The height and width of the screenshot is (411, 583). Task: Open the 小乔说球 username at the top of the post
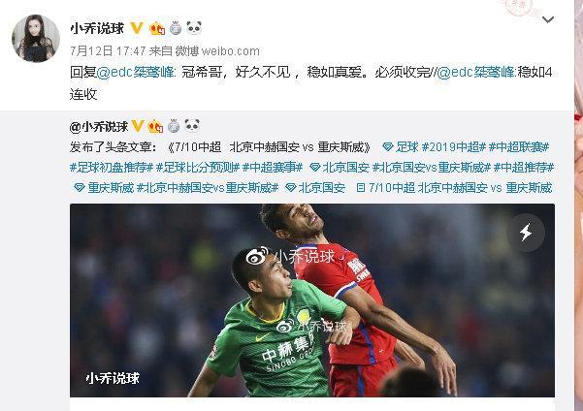97,28
